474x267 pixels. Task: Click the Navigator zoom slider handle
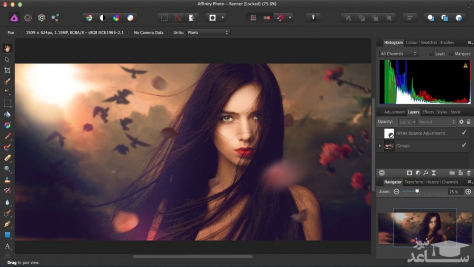pos(417,191)
